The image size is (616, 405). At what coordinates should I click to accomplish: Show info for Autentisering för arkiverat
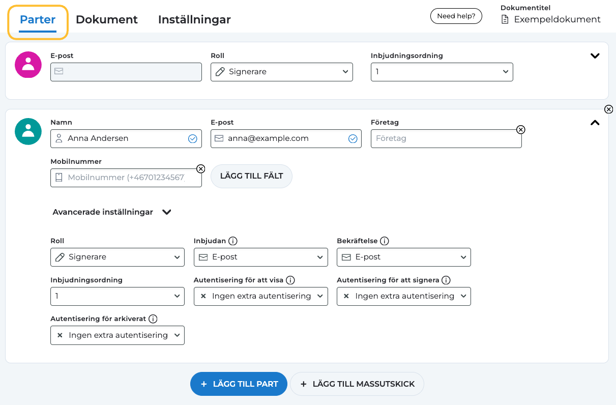[153, 319]
